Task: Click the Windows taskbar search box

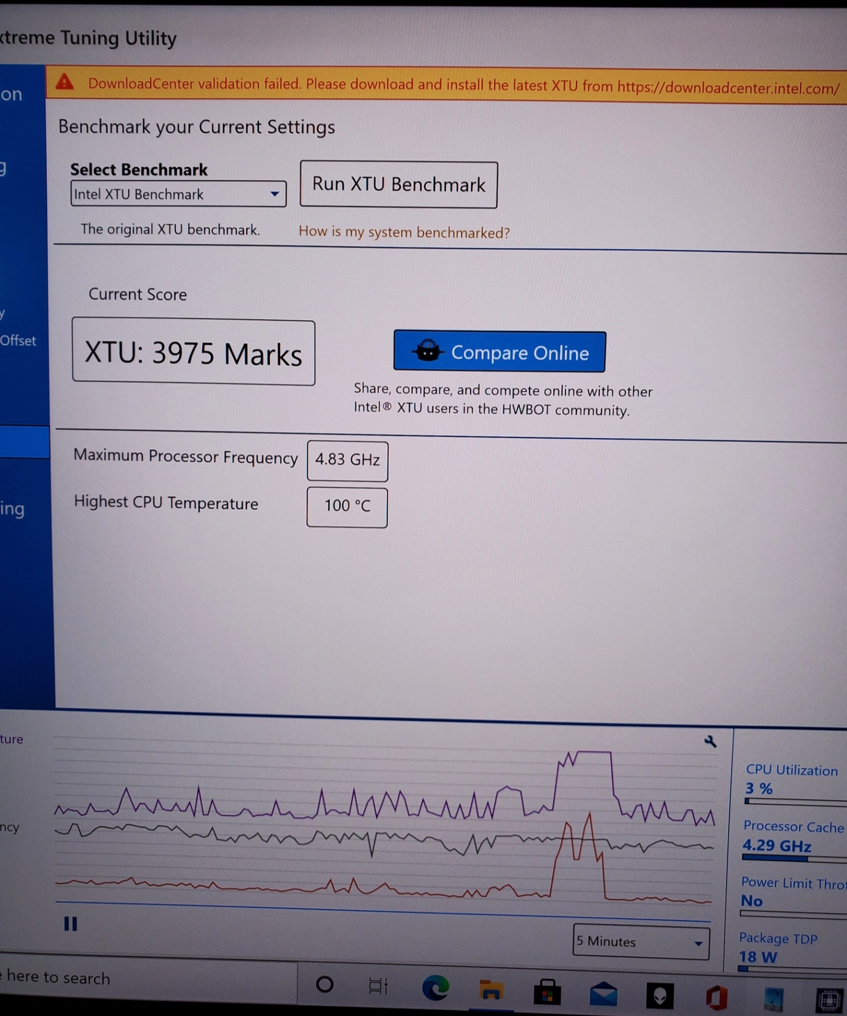Action: click(147, 978)
